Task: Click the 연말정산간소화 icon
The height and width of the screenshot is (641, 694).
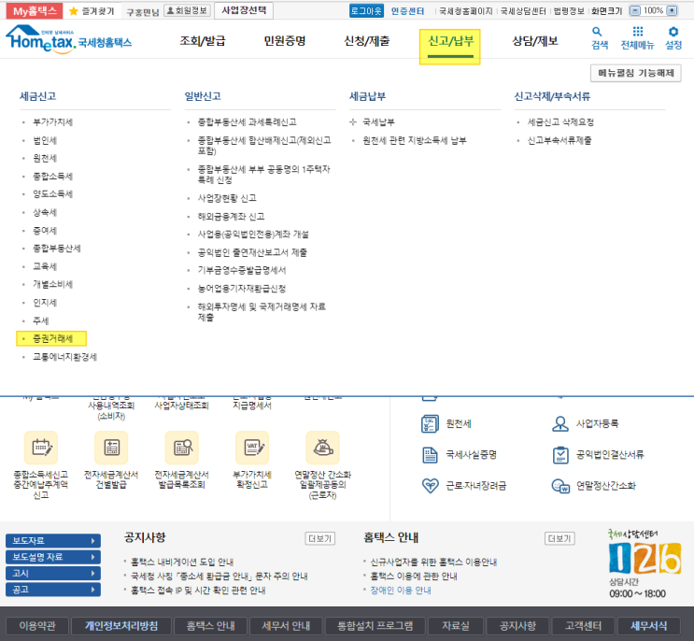Action: pos(560,486)
